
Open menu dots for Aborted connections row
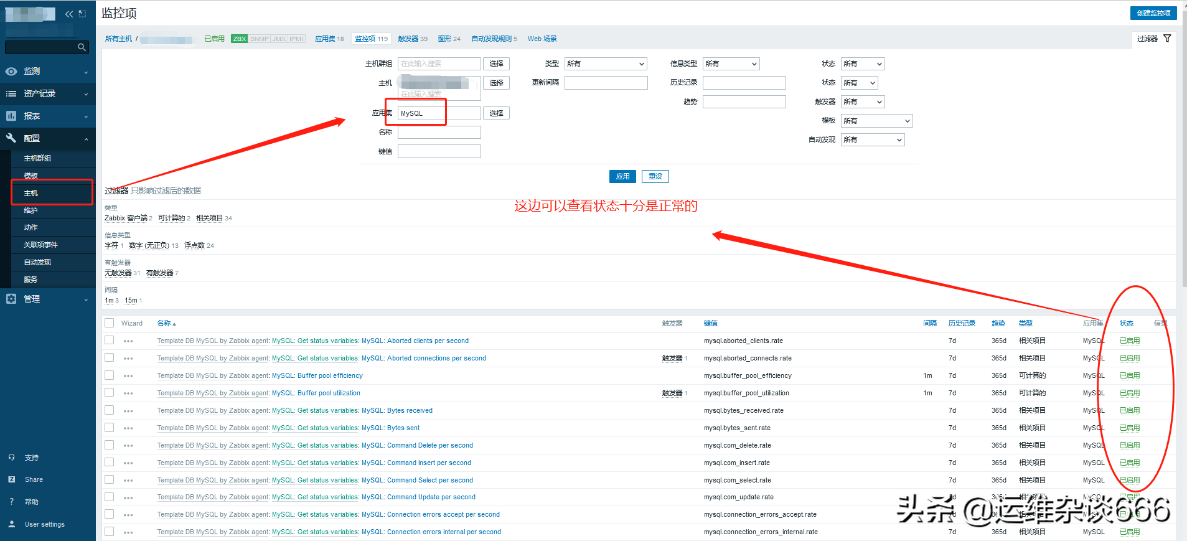click(128, 359)
